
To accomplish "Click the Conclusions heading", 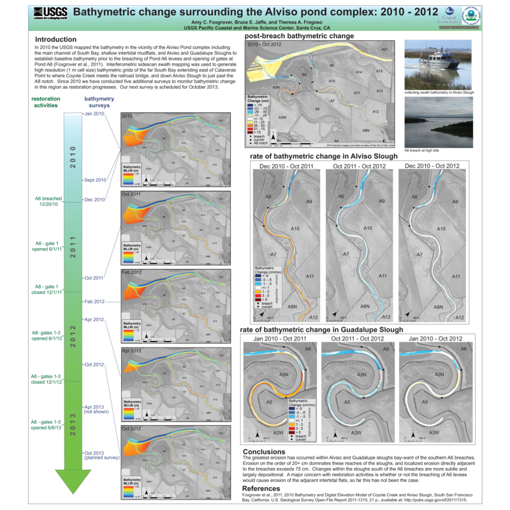I will (x=264, y=451).
